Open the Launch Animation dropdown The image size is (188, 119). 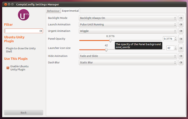(128, 25)
